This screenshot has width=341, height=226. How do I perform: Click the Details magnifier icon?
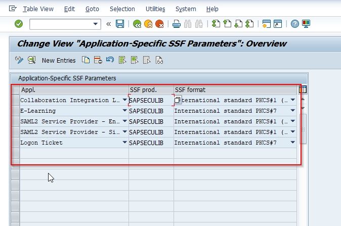[32, 60]
